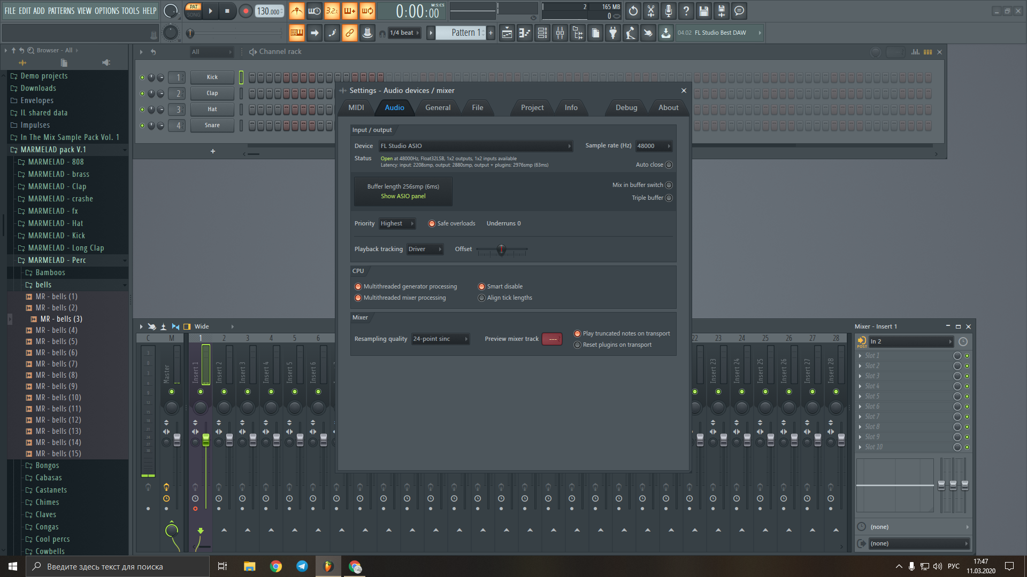This screenshot has width=1027, height=577.
Task: Open the Priority Highest dropdown
Action: pyautogui.click(x=397, y=224)
